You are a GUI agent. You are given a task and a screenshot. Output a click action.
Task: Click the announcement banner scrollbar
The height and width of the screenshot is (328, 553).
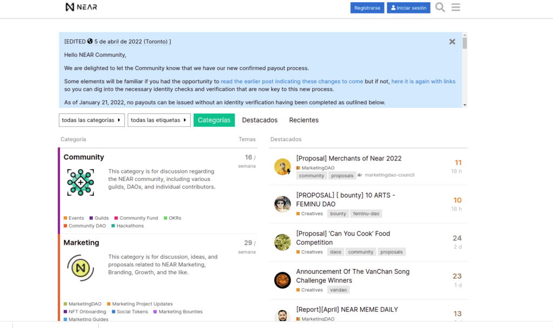(464, 69)
